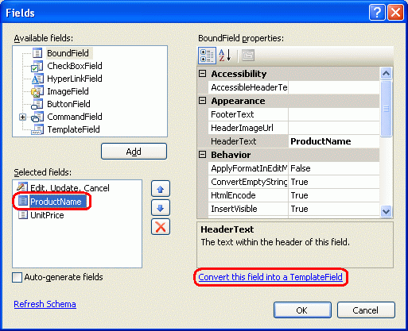This screenshot has width=408, height=331.
Task: Collapse the Accessibility property category
Action: pos(203,74)
